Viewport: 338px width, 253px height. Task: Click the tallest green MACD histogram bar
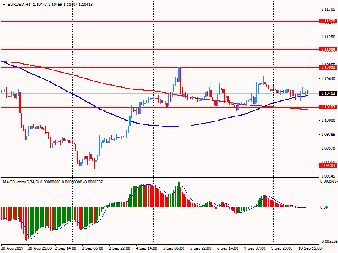click(179, 194)
